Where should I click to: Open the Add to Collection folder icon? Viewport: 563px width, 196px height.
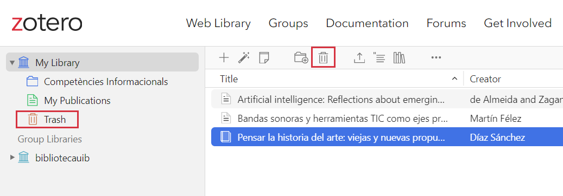(301, 57)
